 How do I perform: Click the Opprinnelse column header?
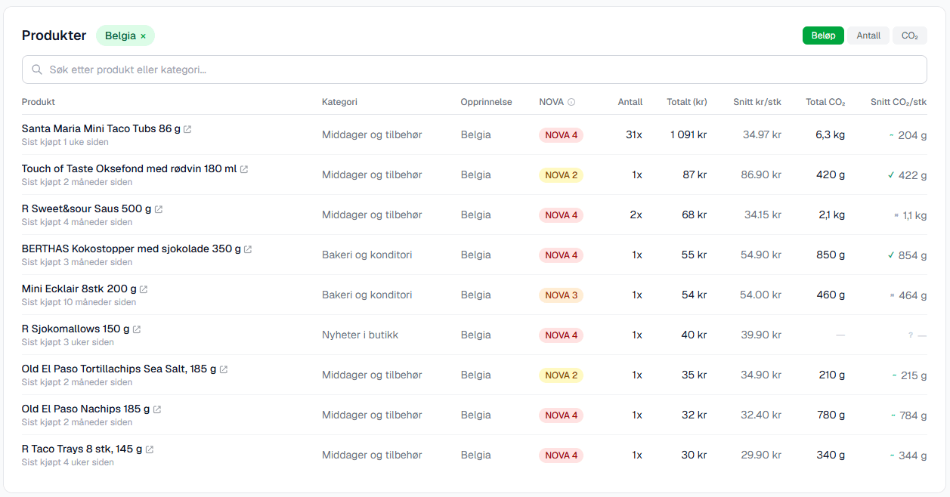pyautogui.click(x=486, y=102)
